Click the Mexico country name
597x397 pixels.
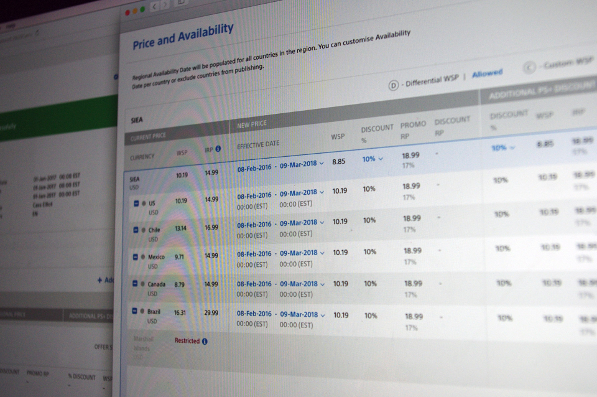[156, 257]
